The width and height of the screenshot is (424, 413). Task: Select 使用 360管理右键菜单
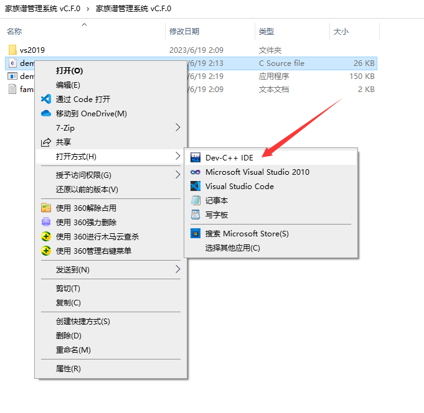point(111,251)
